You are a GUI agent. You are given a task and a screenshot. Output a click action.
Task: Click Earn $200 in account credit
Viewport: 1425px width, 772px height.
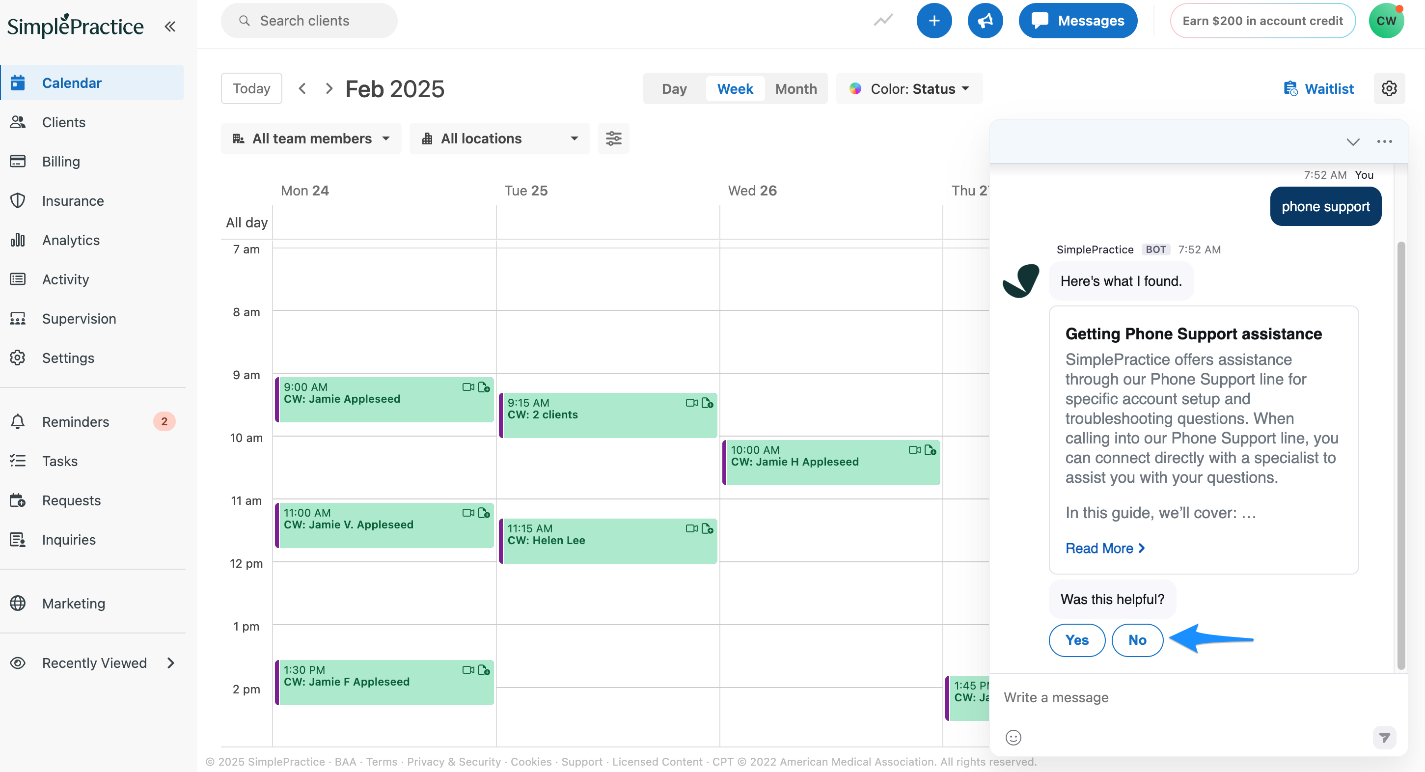pos(1262,21)
